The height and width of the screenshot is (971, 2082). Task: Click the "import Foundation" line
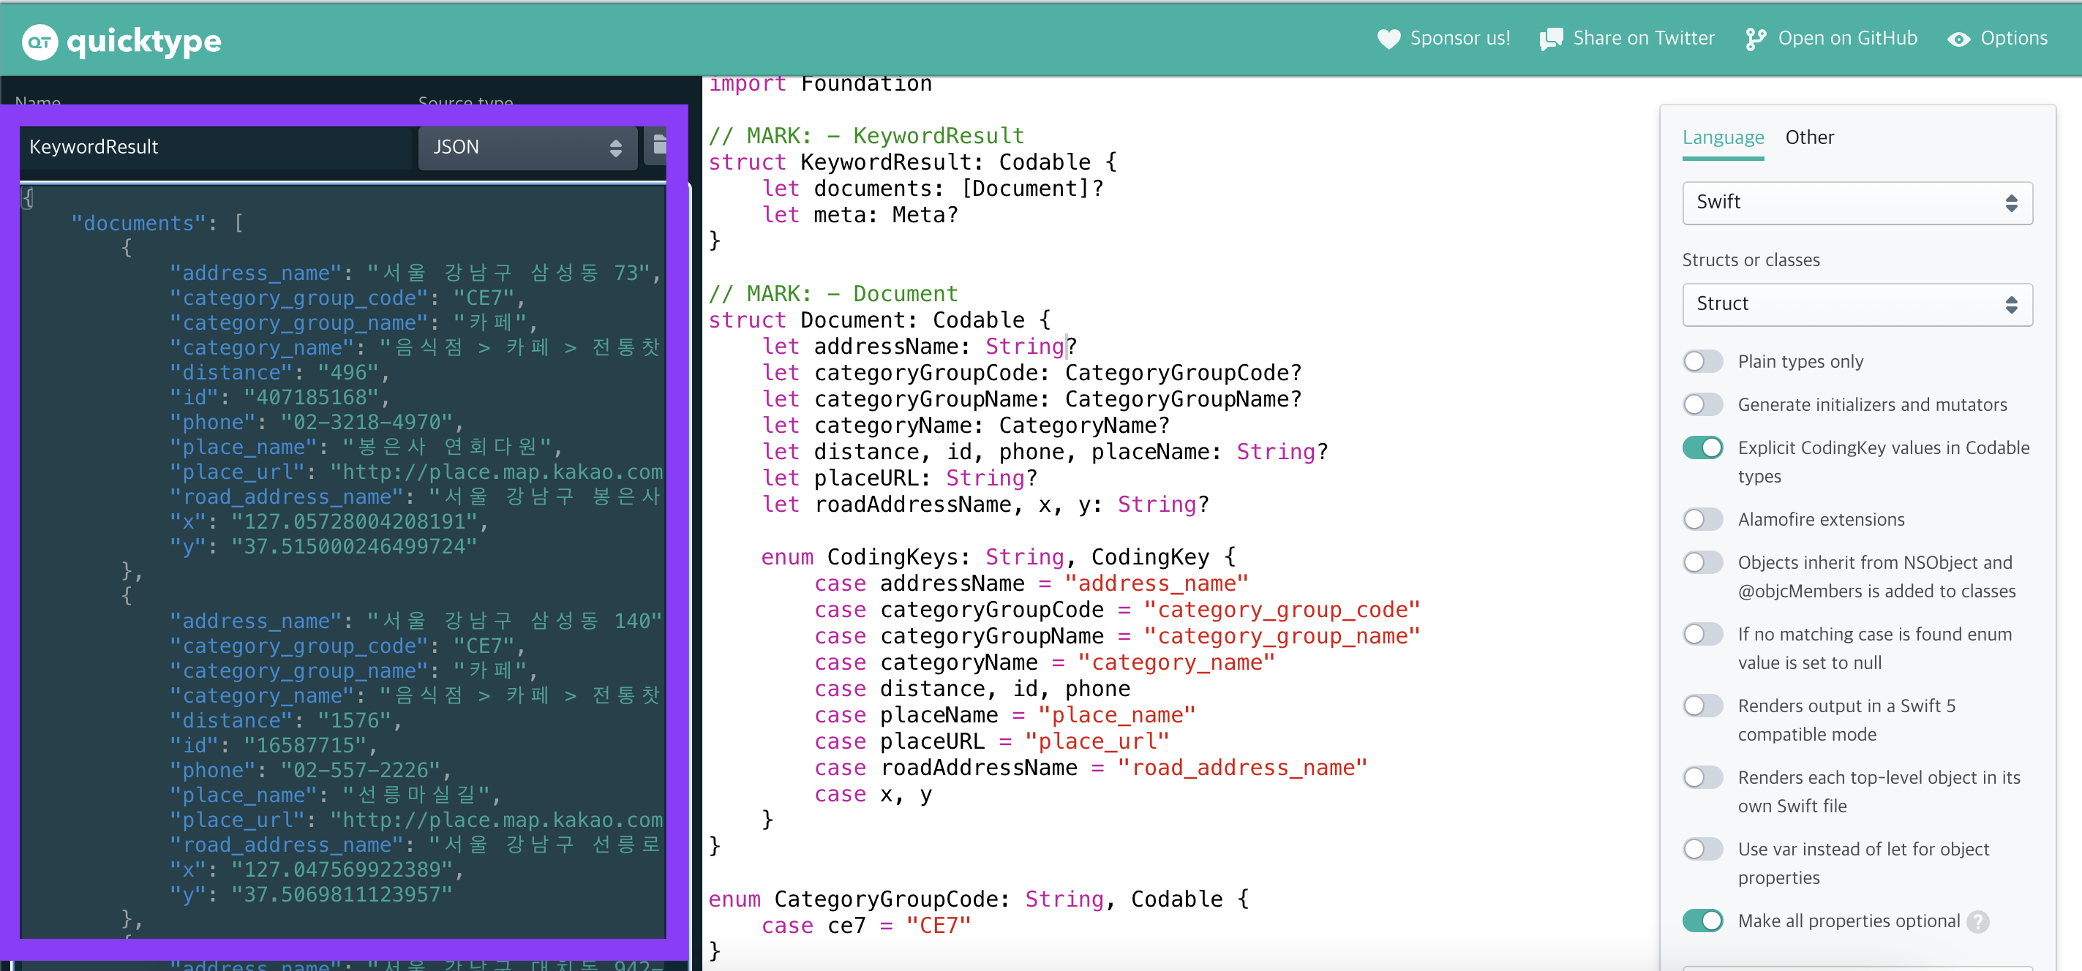(x=820, y=84)
